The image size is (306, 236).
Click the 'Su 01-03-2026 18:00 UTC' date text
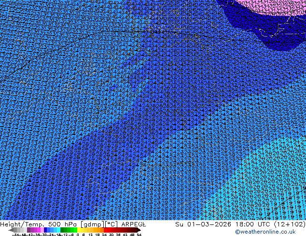click(x=223, y=224)
